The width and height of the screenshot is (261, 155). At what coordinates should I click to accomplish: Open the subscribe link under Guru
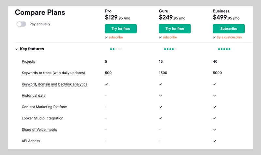click(x=170, y=37)
